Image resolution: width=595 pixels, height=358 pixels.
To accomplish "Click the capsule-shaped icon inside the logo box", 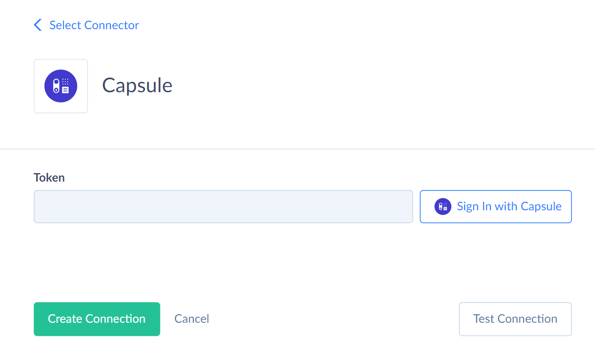I will click(x=61, y=86).
